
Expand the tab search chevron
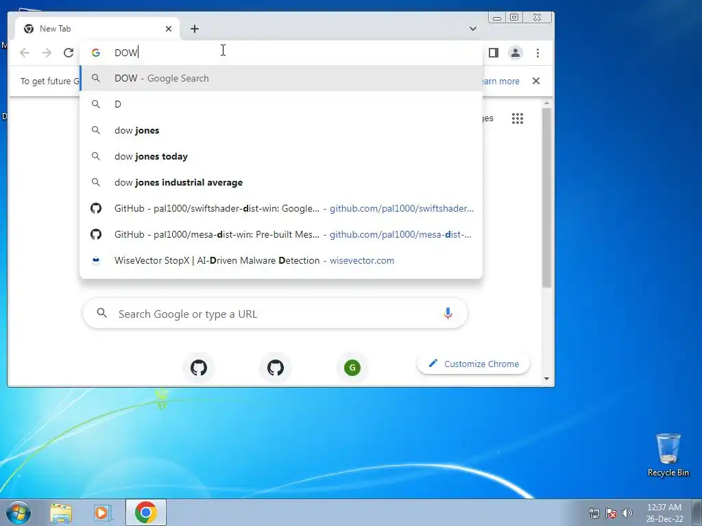473,29
